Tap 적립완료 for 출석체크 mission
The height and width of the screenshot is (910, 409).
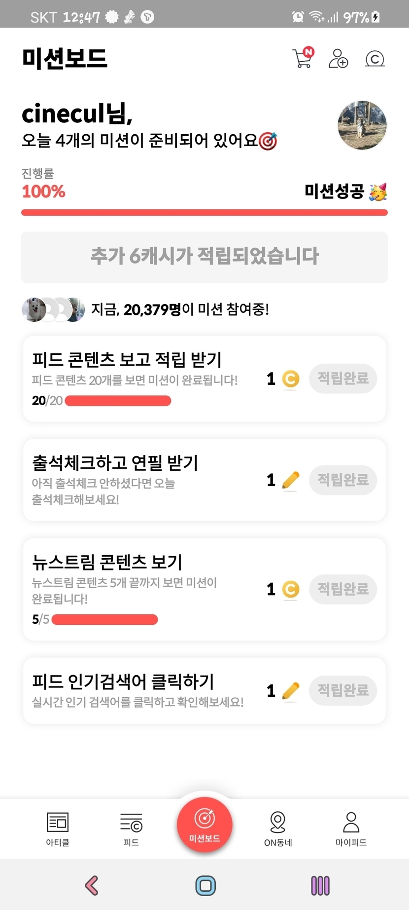[x=343, y=480]
